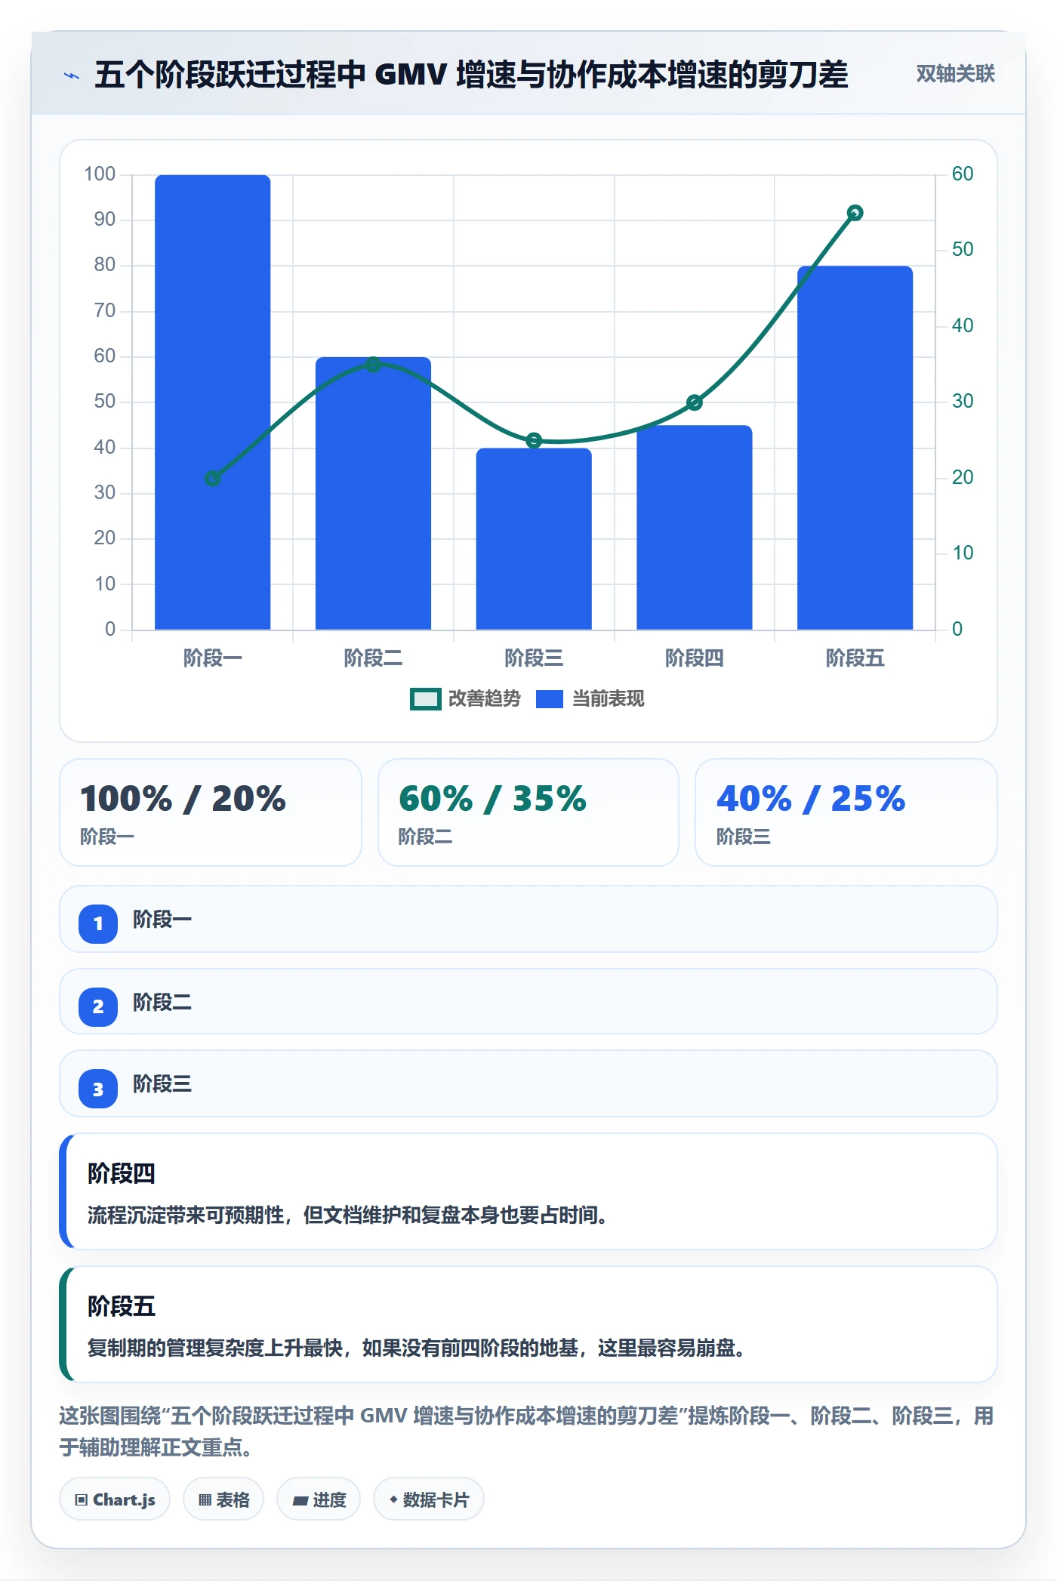Select the 阶段三 bar in chart
The height and width of the screenshot is (1581, 1057).
[534, 539]
